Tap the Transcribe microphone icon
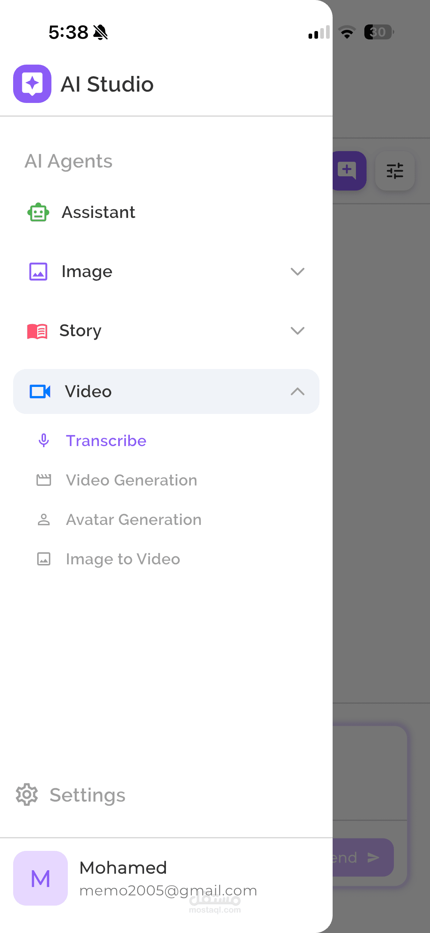Screen dimensions: 430x933 [44, 441]
